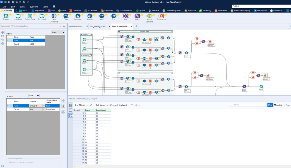The height and width of the screenshot is (168, 291).
Task: Select the Union tool
Action: pyautogui.click(x=138, y=17)
